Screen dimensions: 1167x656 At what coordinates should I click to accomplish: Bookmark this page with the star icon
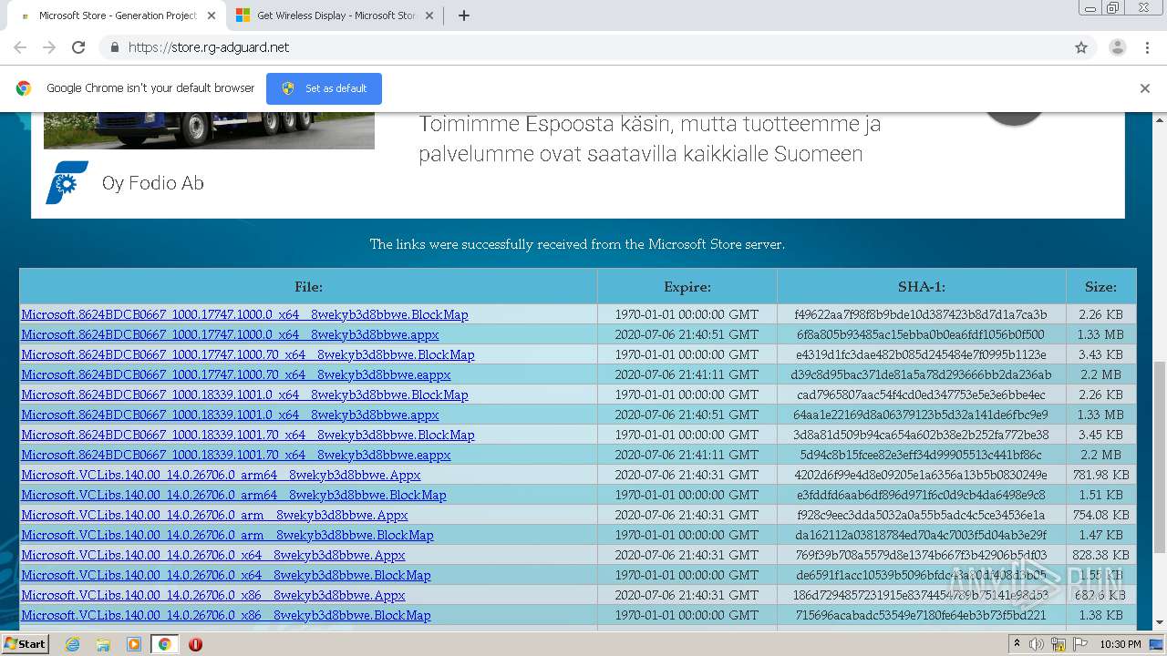(x=1081, y=47)
